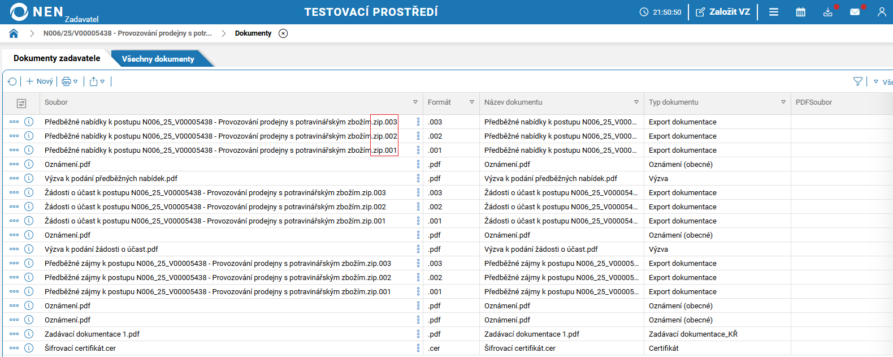Open Soubor column filter dropdown
The image size is (893, 357).
pos(415,102)
